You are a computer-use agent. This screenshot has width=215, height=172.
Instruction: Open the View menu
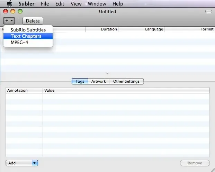tap(76, 4)
